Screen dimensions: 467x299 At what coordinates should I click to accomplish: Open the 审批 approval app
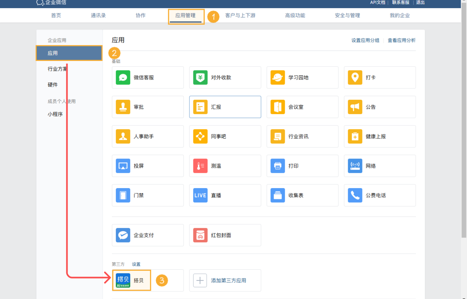tap(148, 107)
